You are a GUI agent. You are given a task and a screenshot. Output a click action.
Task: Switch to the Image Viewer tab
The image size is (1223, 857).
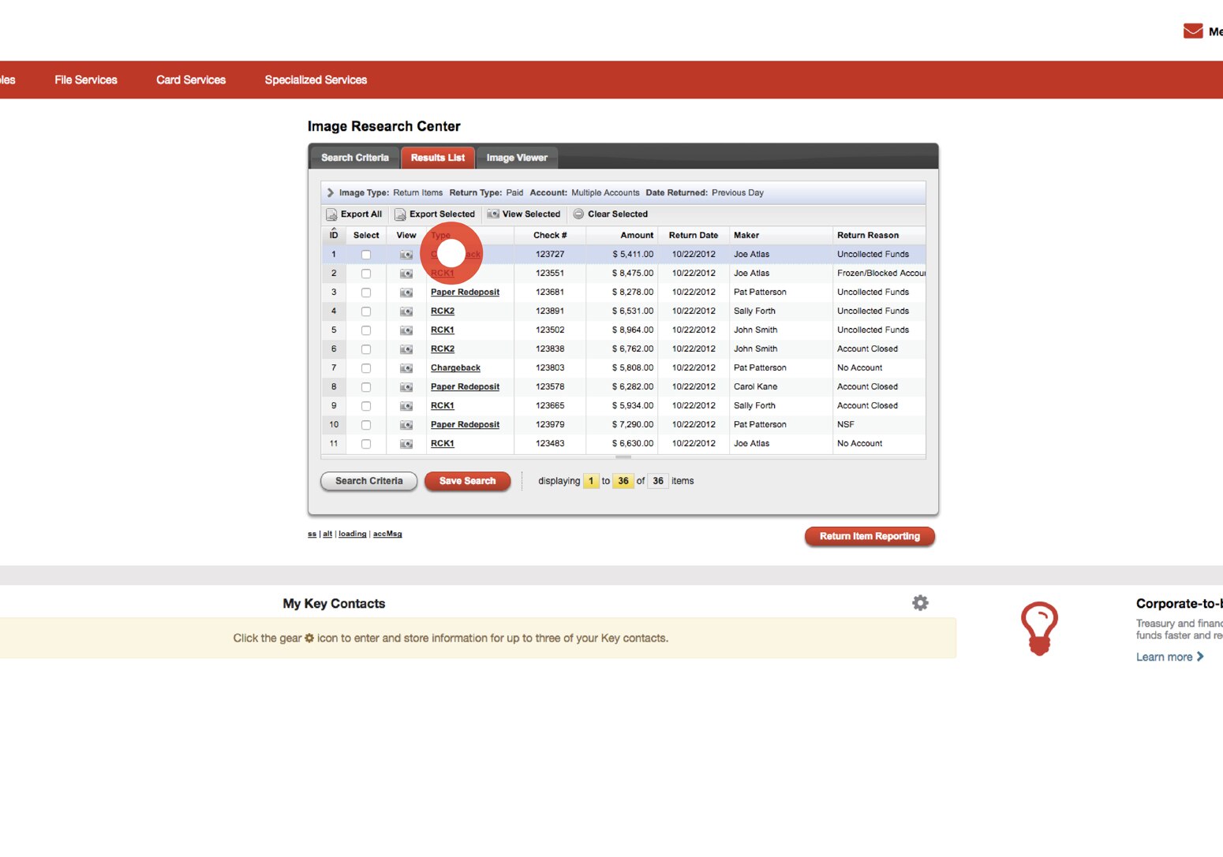click(x=517, y=157)
